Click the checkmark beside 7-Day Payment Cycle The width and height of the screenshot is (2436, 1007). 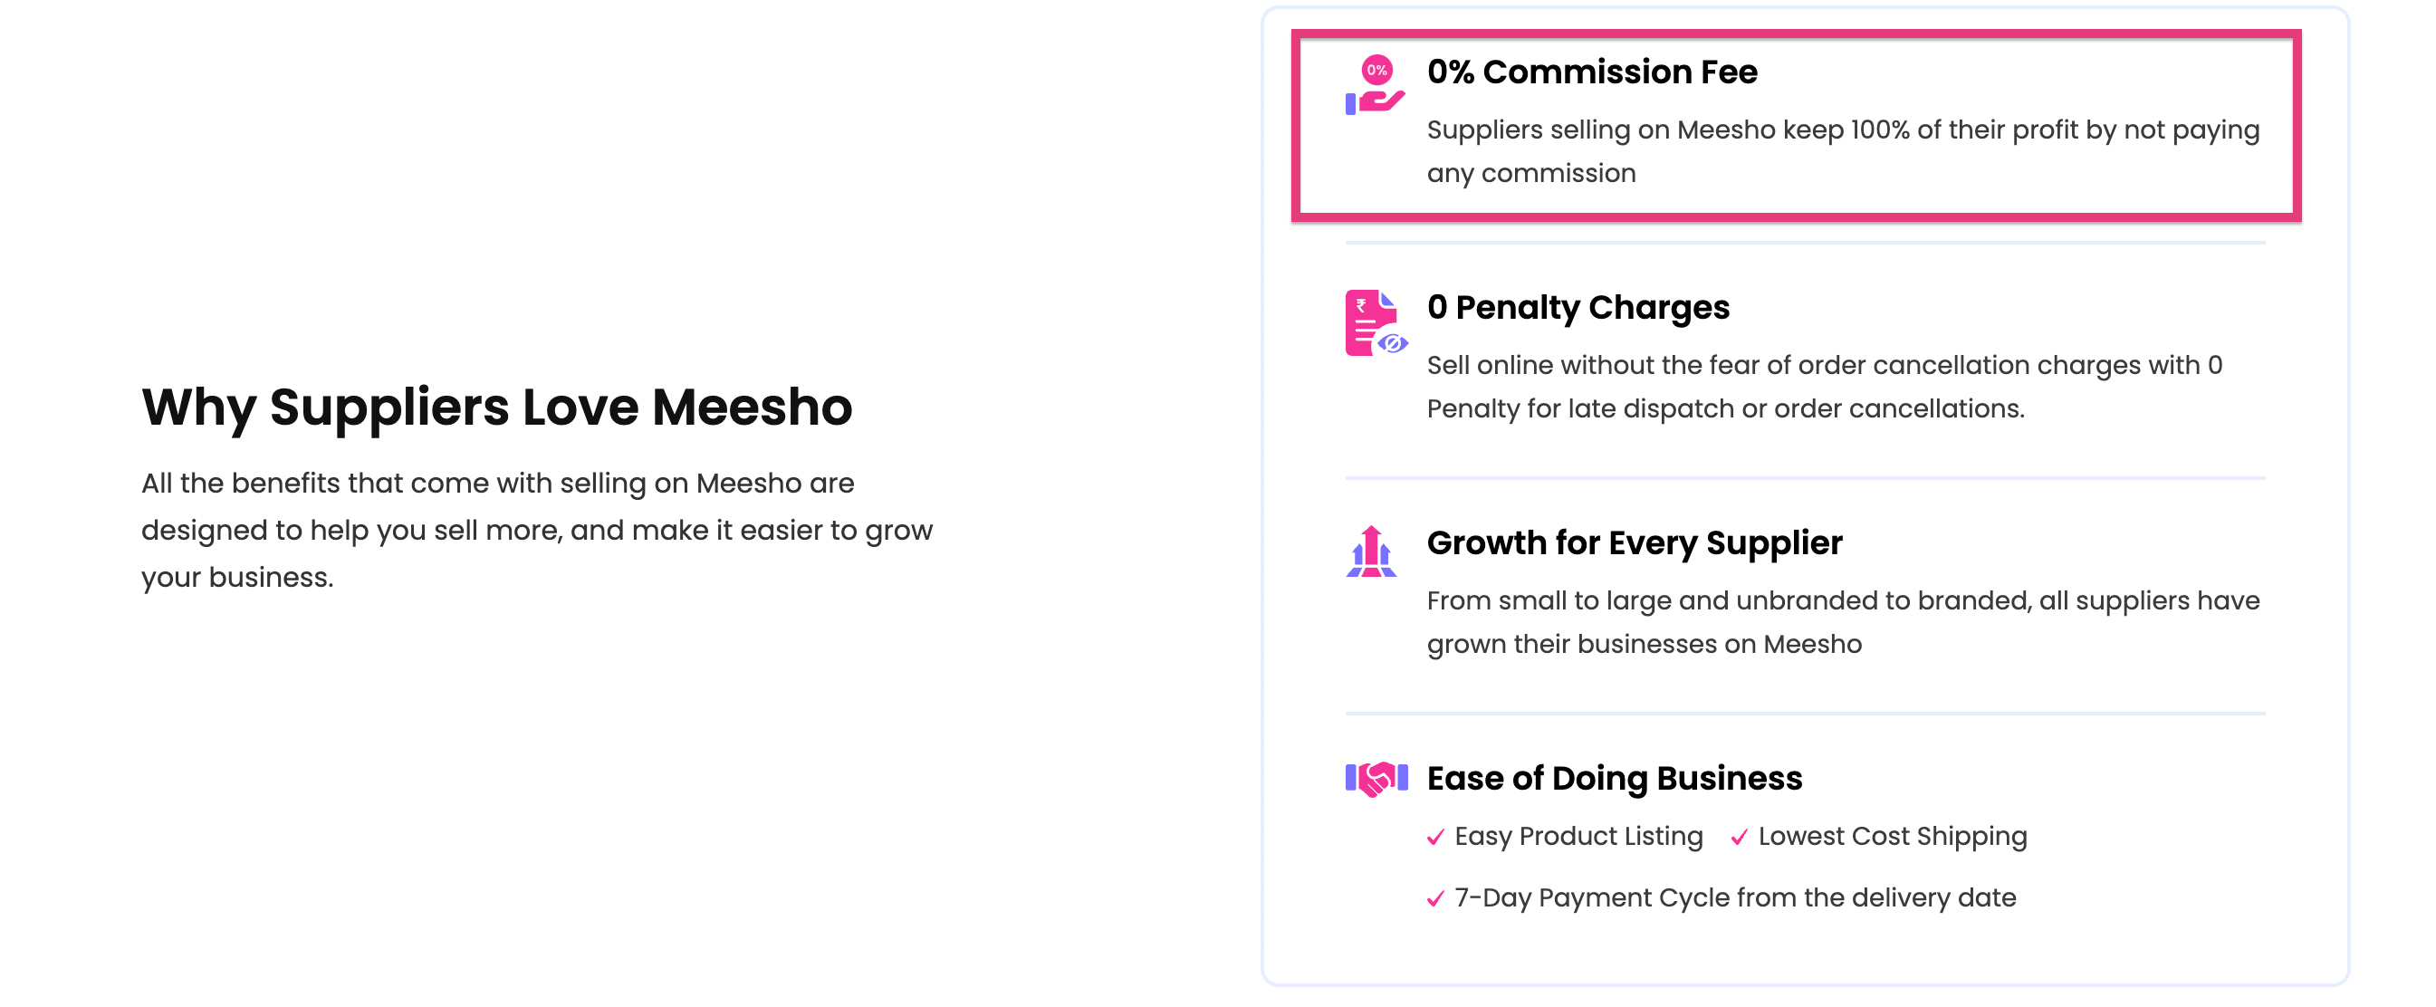[1435, 898]
